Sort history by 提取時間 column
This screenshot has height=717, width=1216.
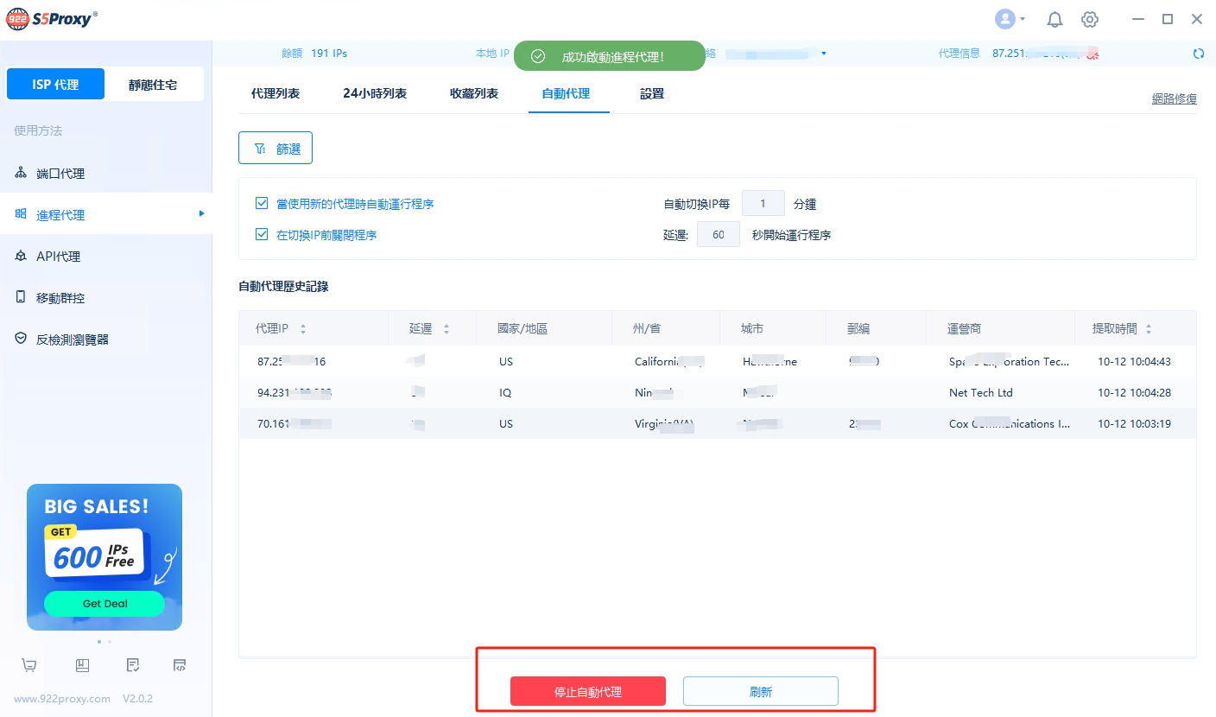(x=1148, y=329)
